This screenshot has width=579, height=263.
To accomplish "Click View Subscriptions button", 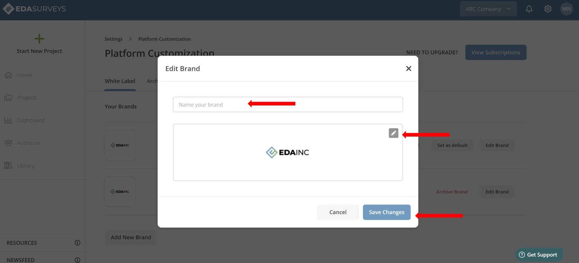I will [496, 52].
